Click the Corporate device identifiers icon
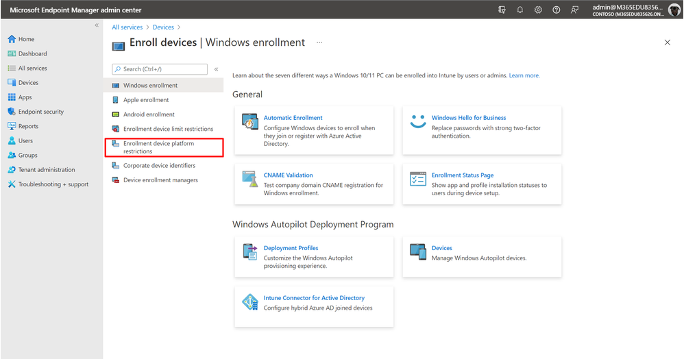This screenshot has width=684, height=359. (116, 165)
